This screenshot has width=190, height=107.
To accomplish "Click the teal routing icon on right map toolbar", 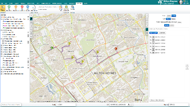I will (147, 29).
